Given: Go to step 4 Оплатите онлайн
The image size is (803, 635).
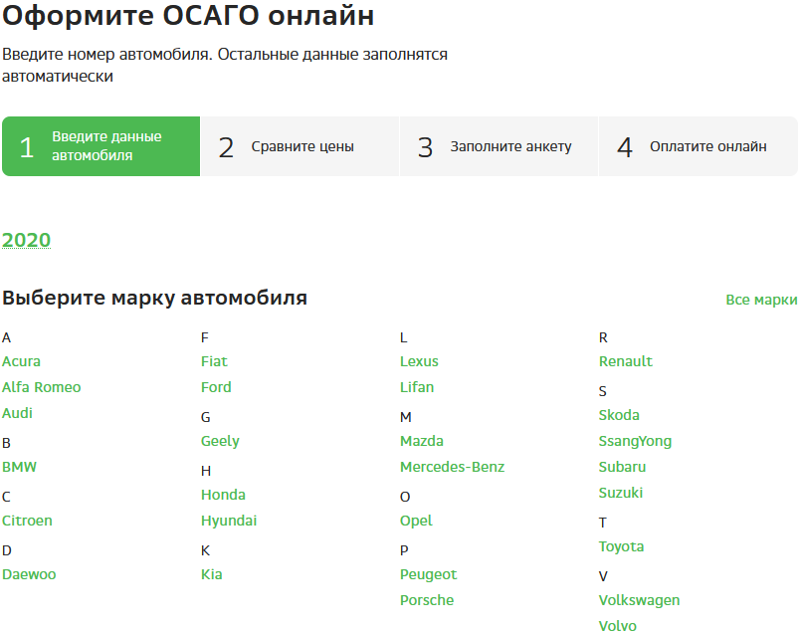Looking at the screenshot, I should point(697,146).
